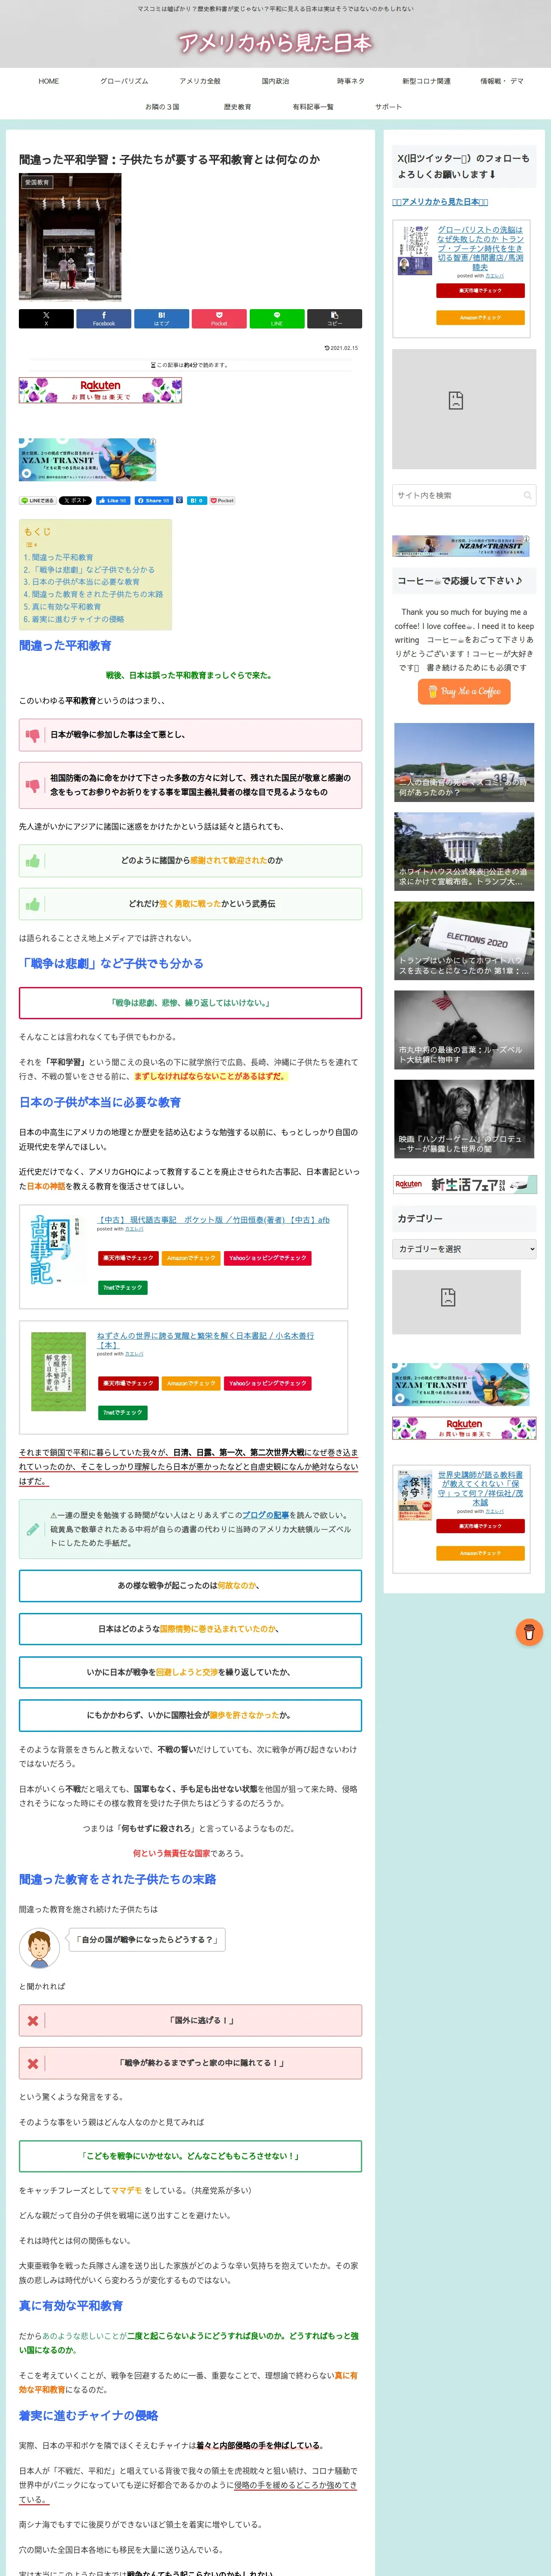Click the Rakuten お買い物は楽天で banner in article
Viewport: 551px width, 2576px height.
click(x=100, y=390)
